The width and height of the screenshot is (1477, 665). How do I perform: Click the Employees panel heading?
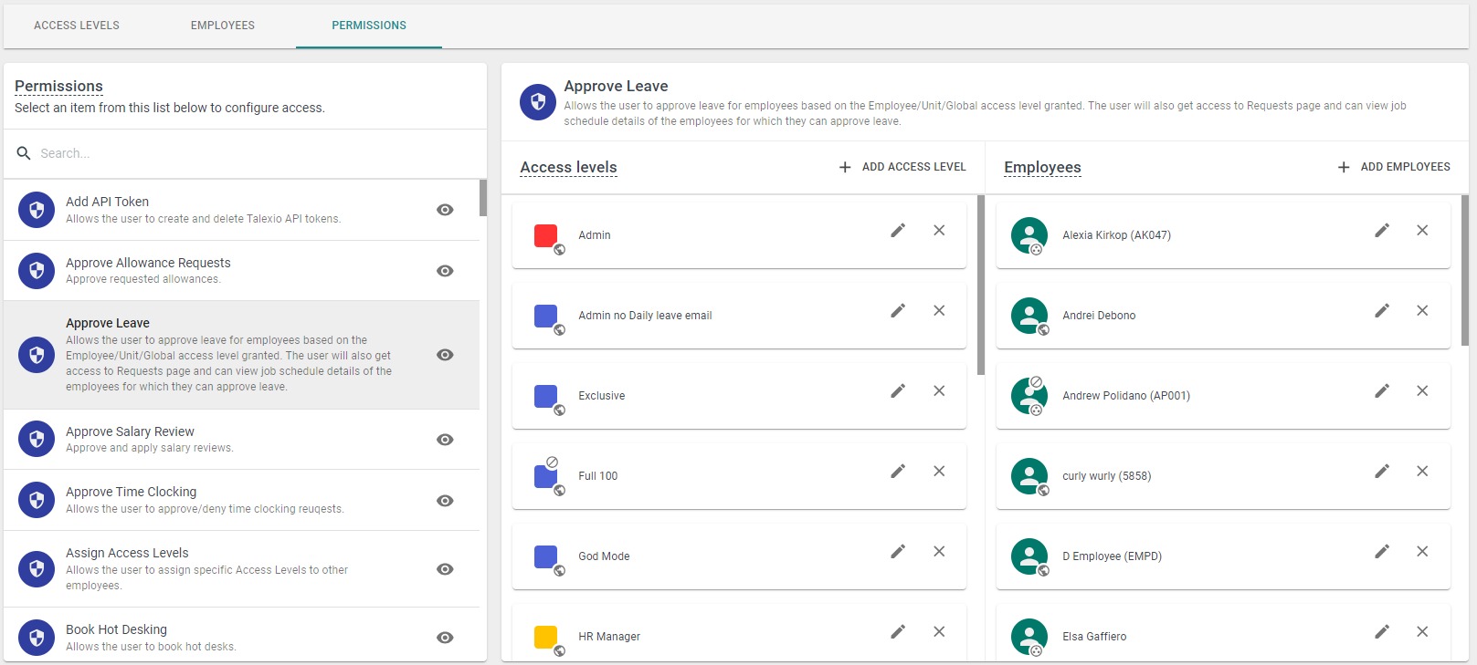point(1042,167)
